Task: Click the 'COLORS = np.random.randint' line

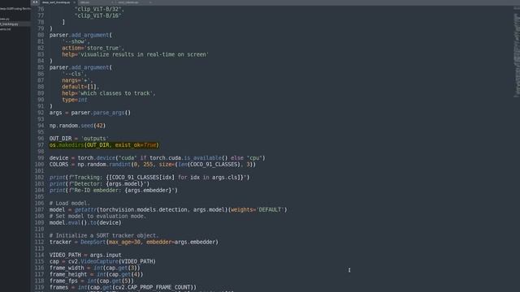Action: pos(153,164)
